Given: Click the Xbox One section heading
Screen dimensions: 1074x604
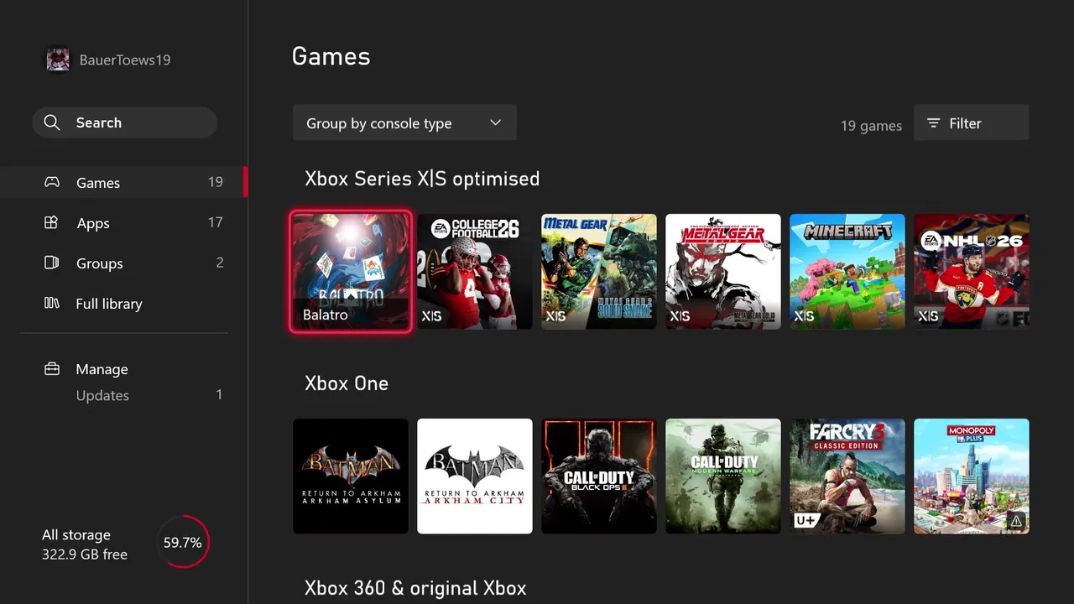Looking at the screenshot, I should pos(347,383).
